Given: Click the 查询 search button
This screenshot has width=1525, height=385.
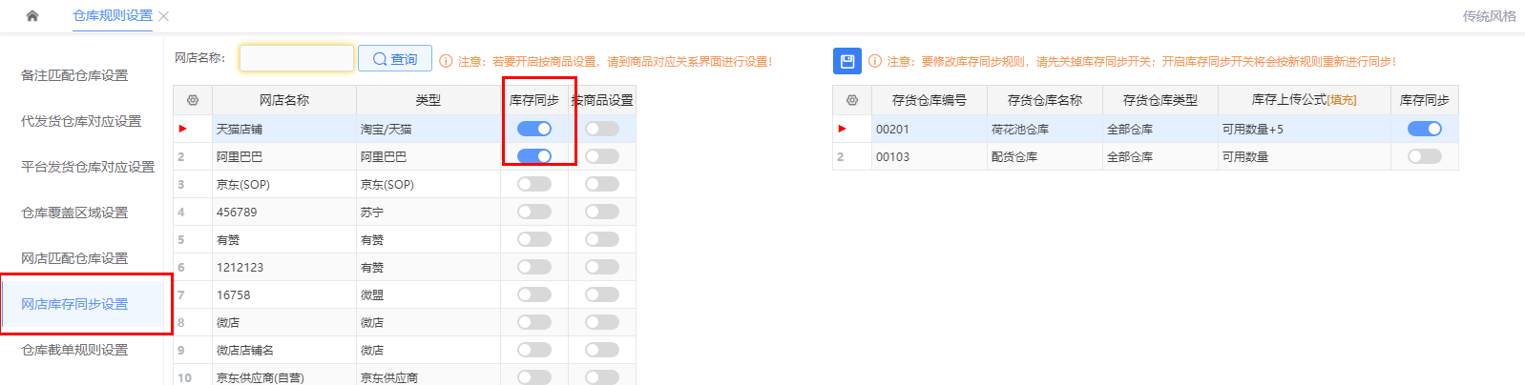Looking at the screenshot, I should coord(395,59).
